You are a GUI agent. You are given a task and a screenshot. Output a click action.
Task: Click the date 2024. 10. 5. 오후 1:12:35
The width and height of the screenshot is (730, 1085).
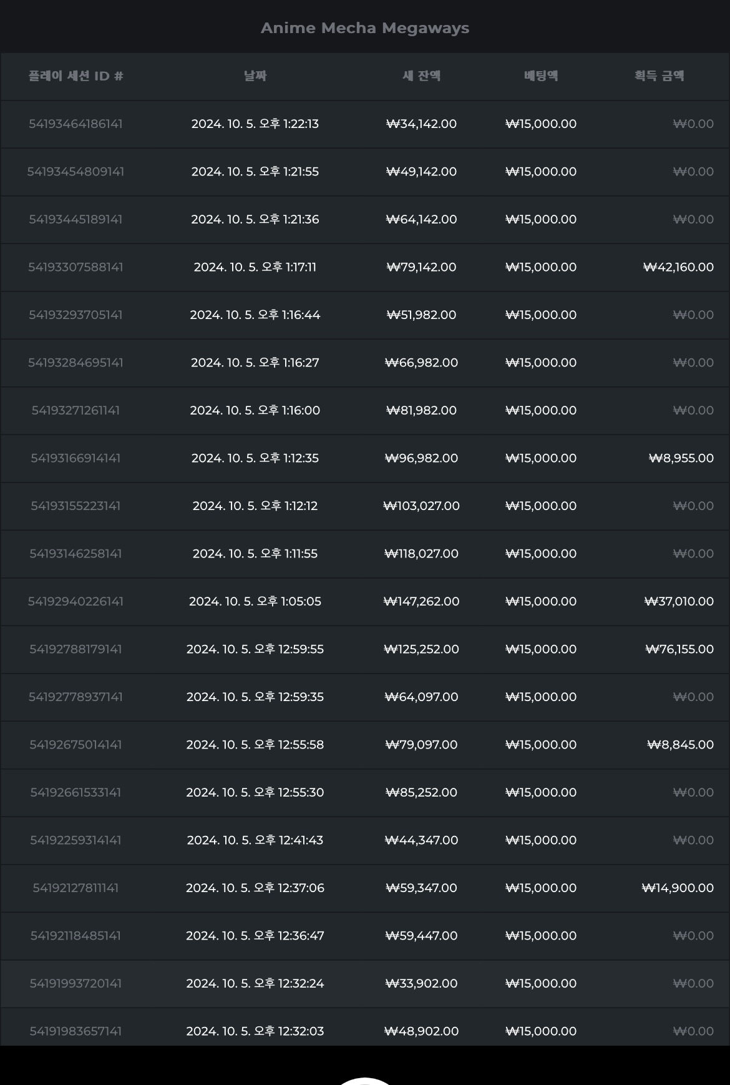(x=255, y=458)
